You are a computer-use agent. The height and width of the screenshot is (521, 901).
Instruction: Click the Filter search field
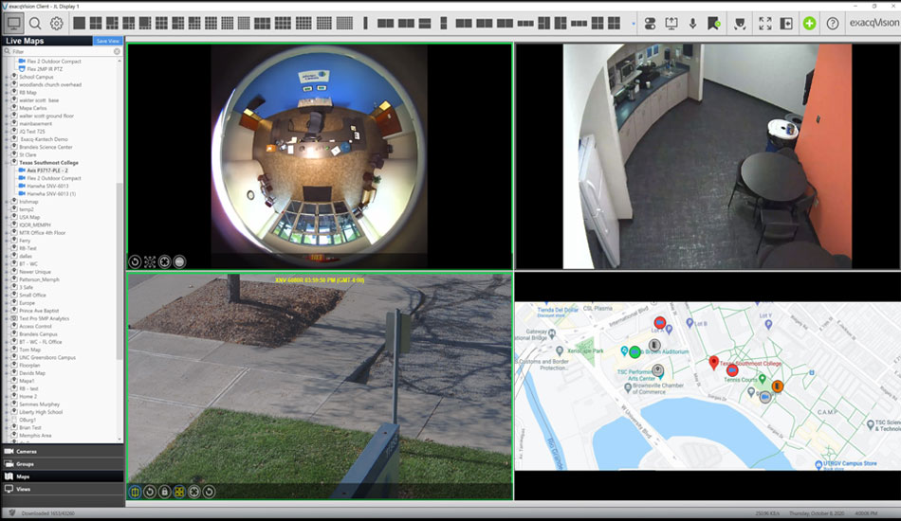(62, 51)
